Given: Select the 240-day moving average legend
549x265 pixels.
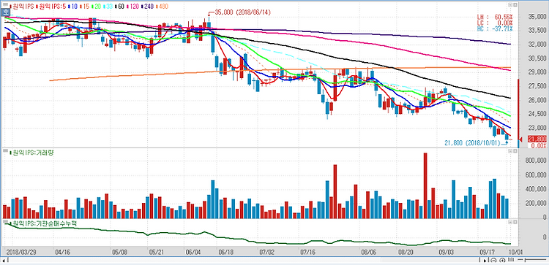Looking at the screenshot, I should [x=147, y=7].
